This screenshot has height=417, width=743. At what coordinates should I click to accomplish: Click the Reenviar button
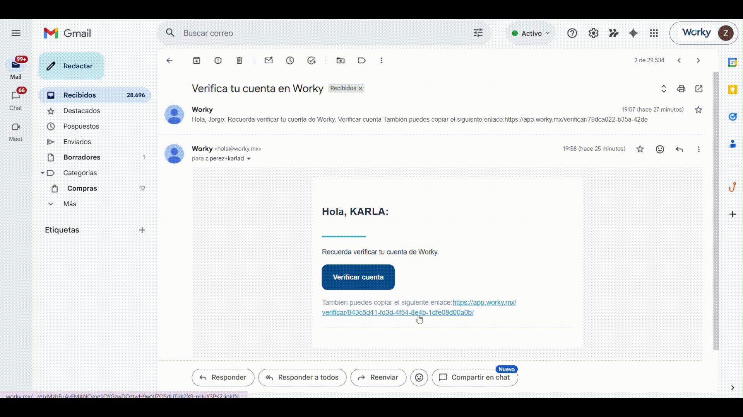378,378
